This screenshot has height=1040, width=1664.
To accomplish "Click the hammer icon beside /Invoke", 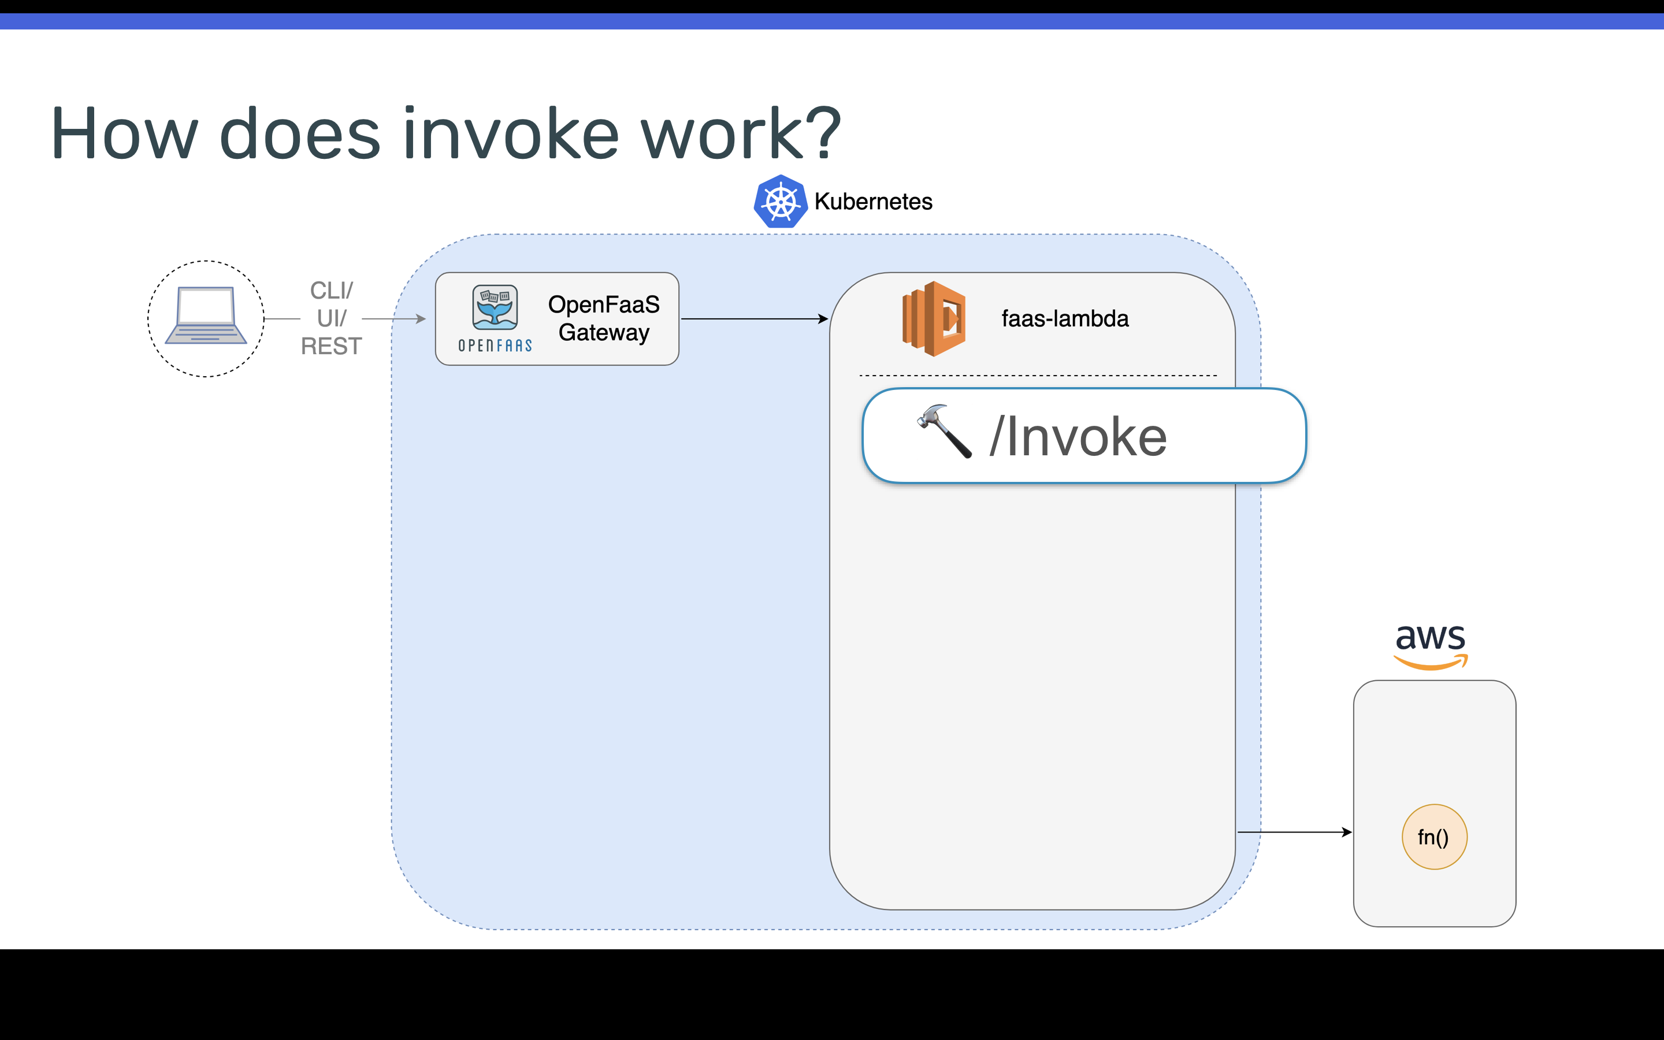I will coord(945,430).
